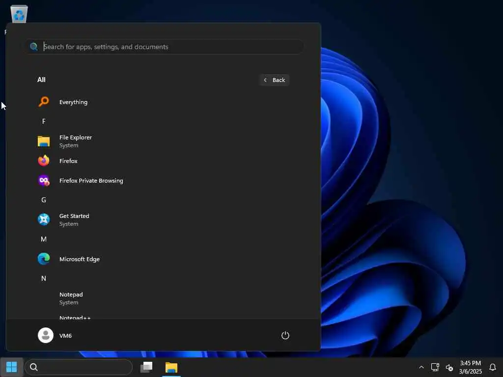
Task: Open Firefox Private Browsing icon
Action: coord(44,181)
